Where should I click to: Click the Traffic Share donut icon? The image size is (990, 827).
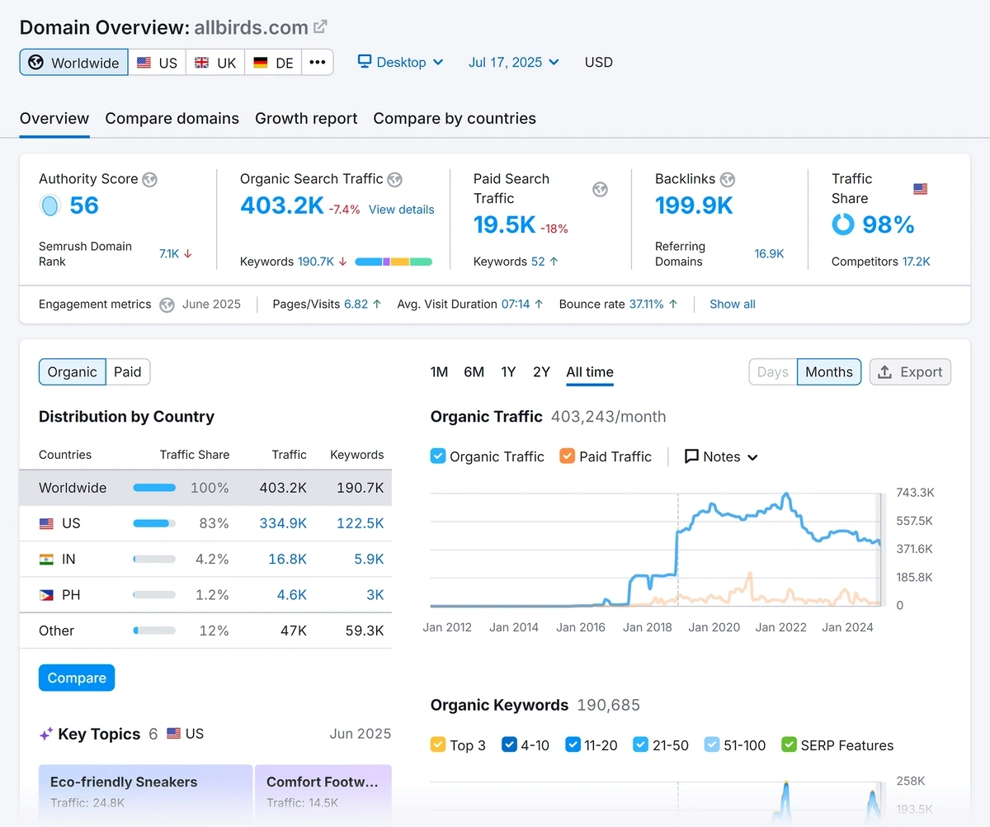coord(843,224)
